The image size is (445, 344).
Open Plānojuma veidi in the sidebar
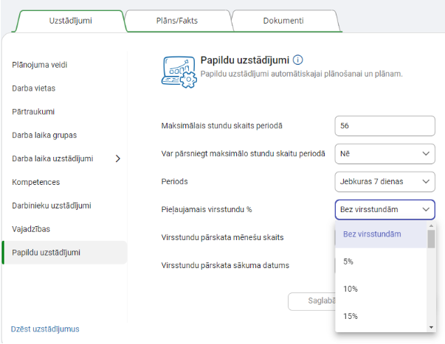(40, 65)
